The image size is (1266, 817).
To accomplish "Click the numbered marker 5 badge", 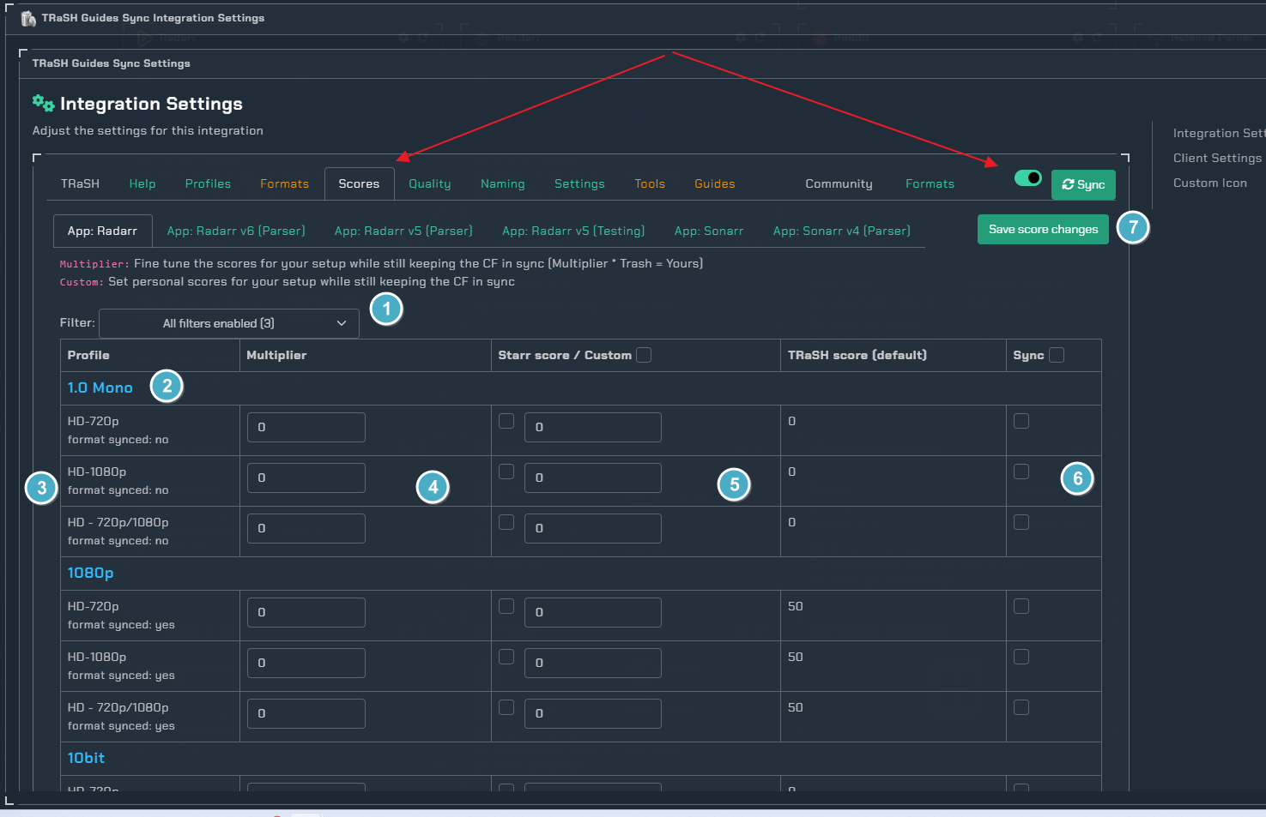I will click(x=734, y=485).
